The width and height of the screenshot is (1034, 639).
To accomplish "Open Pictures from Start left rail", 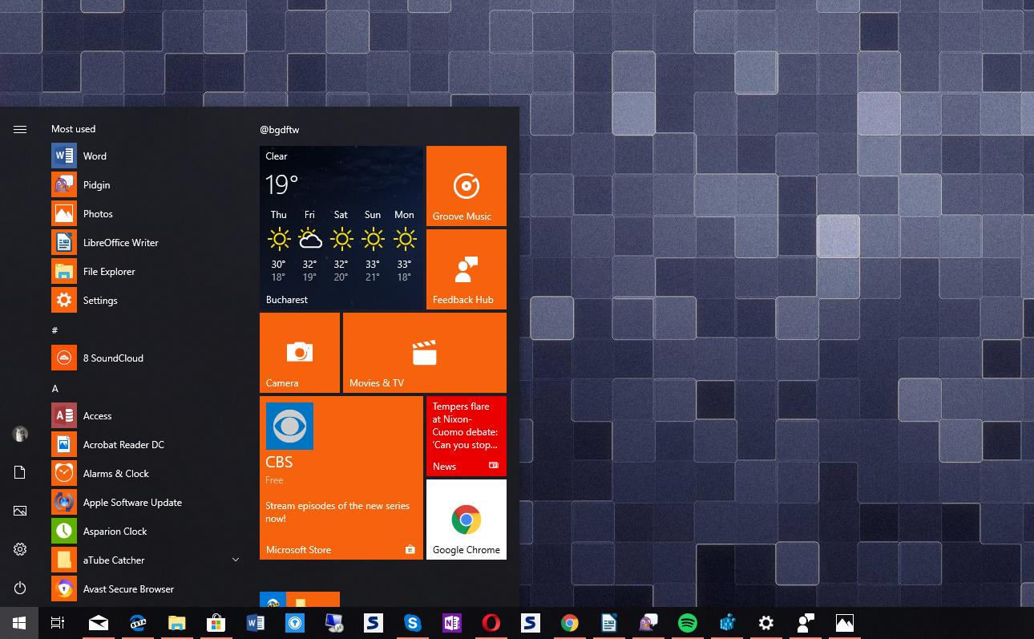I will click(20, 511).
